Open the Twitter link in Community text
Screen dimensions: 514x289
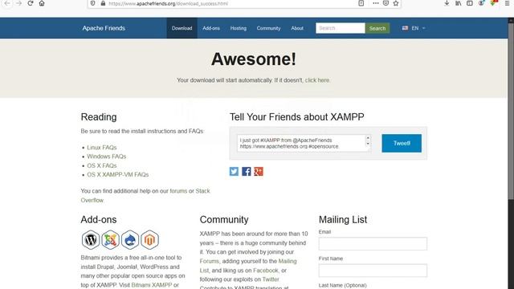click(271, 279)
